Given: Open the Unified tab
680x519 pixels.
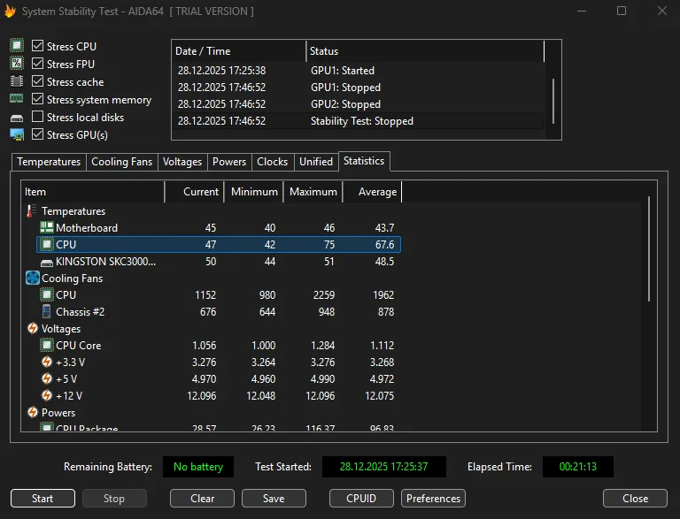Looking at the screenshot, I should (x=316, y=162).
